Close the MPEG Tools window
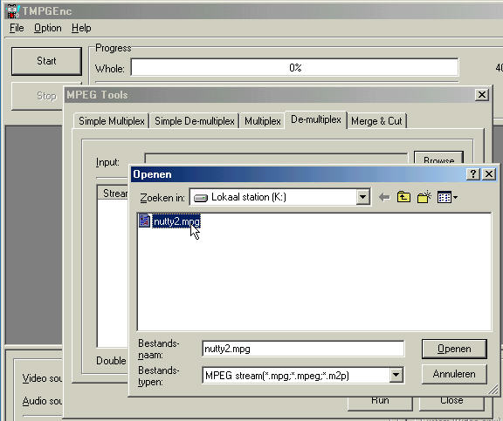Screen dimensions: 503x421 (x=482, y=95)
